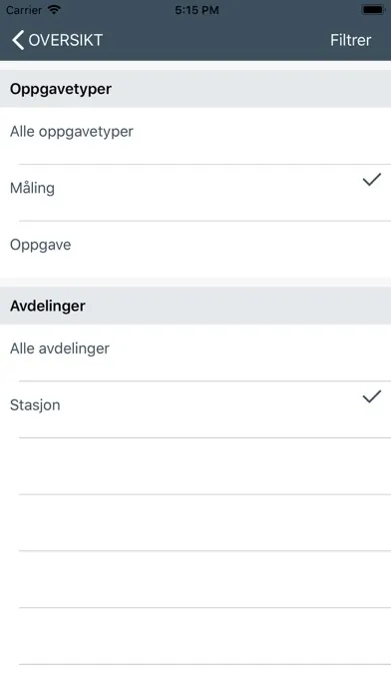
Task: Tap the Avdelinger section header
Action: pos(195,306)
